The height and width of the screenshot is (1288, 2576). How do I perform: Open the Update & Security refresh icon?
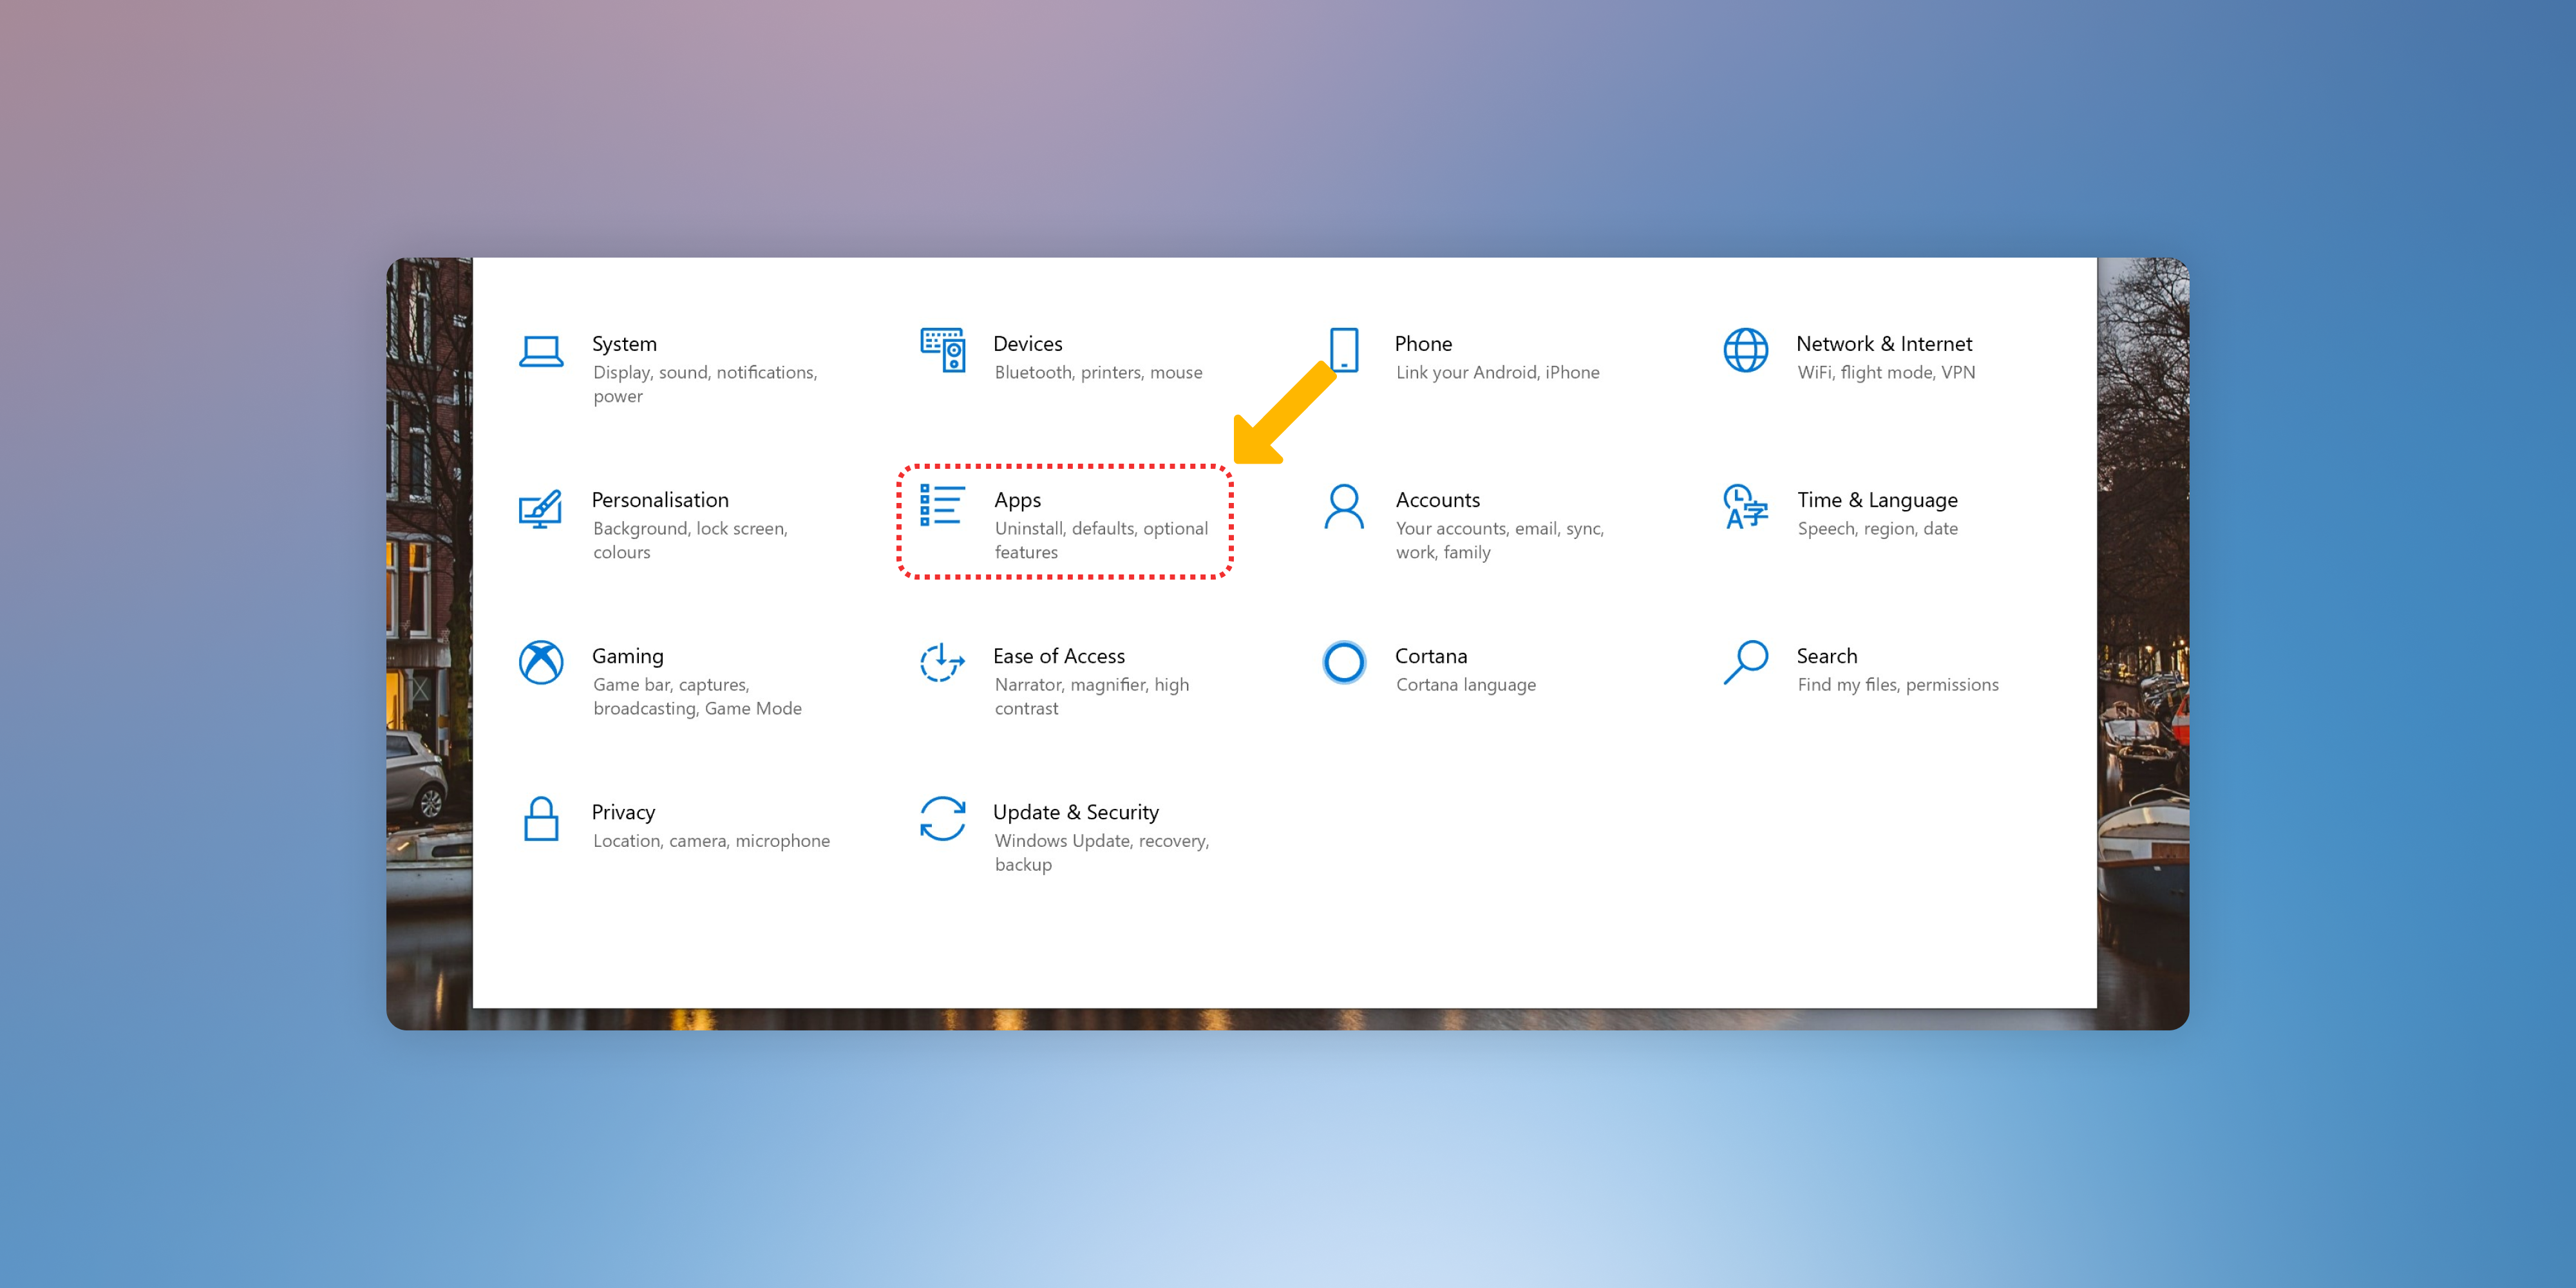coord(943,818)
